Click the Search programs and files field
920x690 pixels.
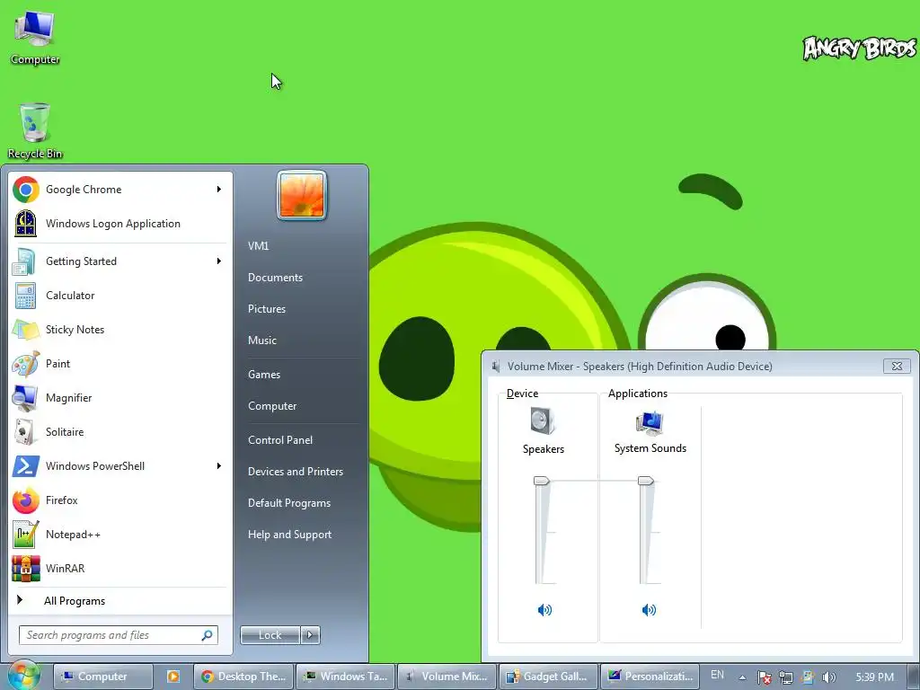click(x=118, y=635)
